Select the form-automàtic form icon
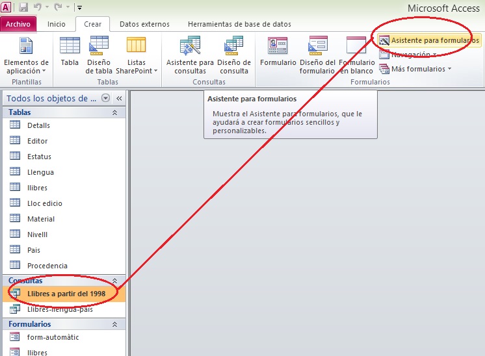 pos(15,337)
